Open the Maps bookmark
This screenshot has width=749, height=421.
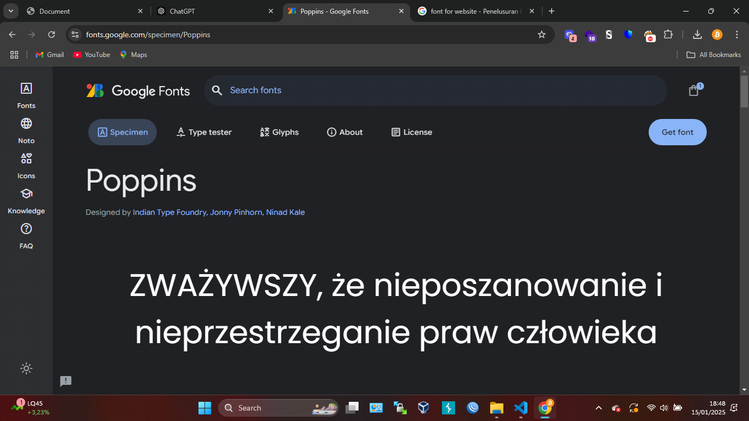134,55
